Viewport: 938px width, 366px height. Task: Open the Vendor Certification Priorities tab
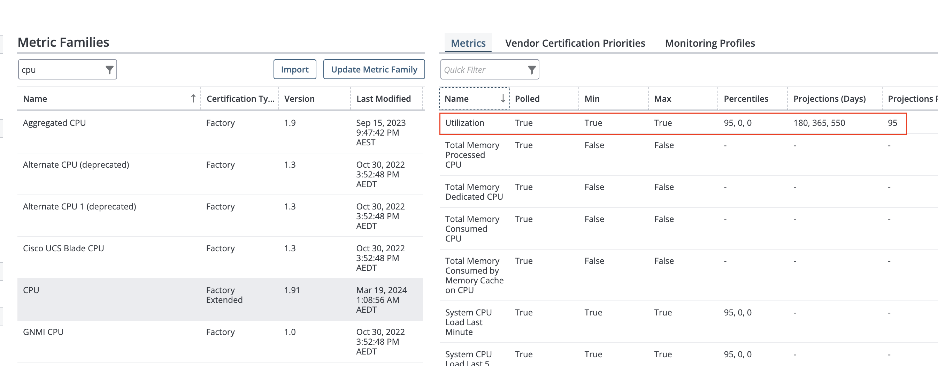click(x=575, y=43)
